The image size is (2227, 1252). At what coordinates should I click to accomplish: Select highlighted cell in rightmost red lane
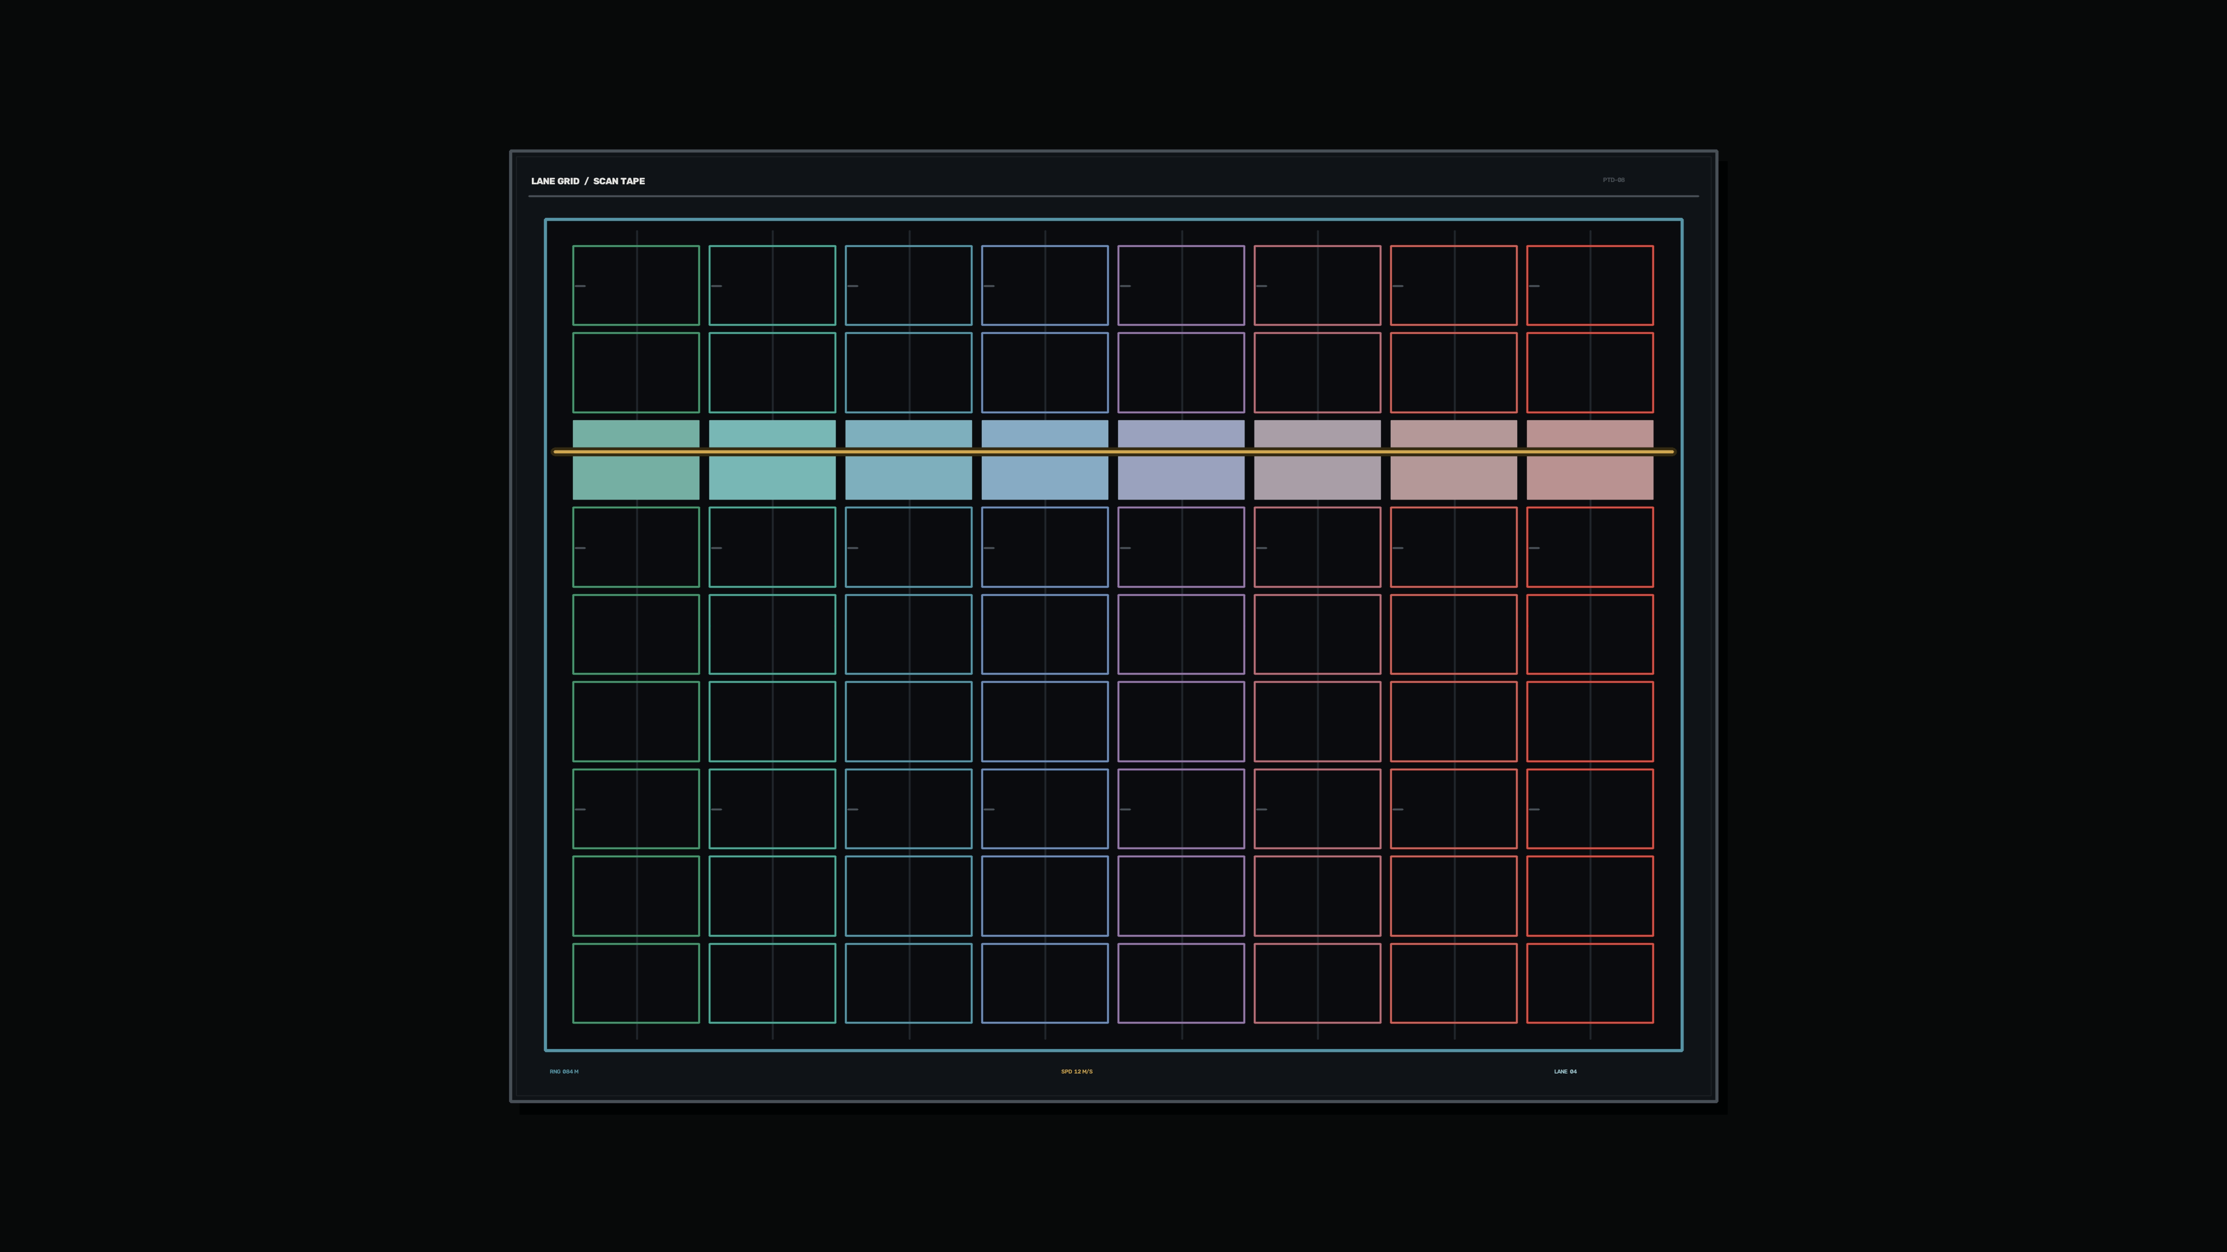tap(1590, 460)
